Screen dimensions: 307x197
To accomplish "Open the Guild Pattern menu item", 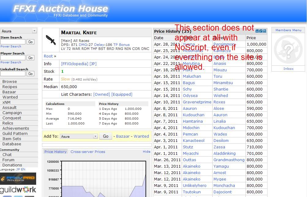I will point(15,133).
